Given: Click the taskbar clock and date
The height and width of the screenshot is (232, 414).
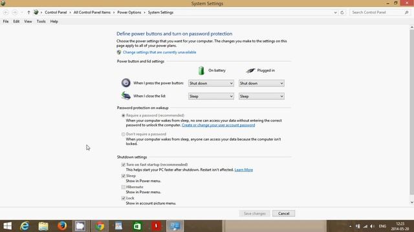Looking at the screenshot, I should click(400, 226).
